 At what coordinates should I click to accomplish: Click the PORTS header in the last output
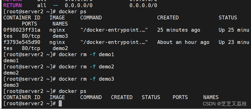180,97
